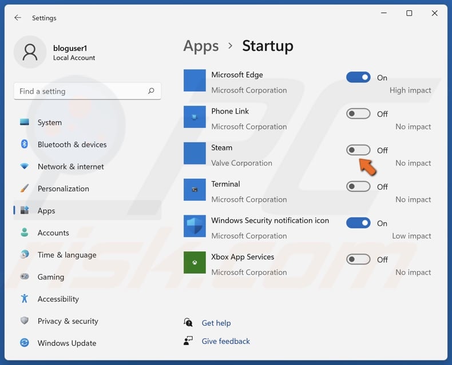Viewport: 452px width, 365px height.
Task: Enable Xbox App Services startup toggle
Action: (x=358, y=259)
